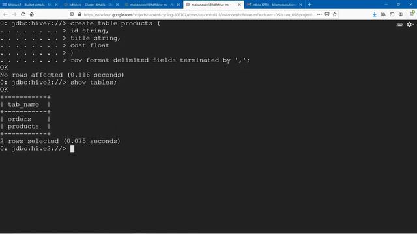Image resolution: width=417 pixels, height=234 pixels.
Task: Click the terminal cursor at hive prompt
Action: [72, 149]
